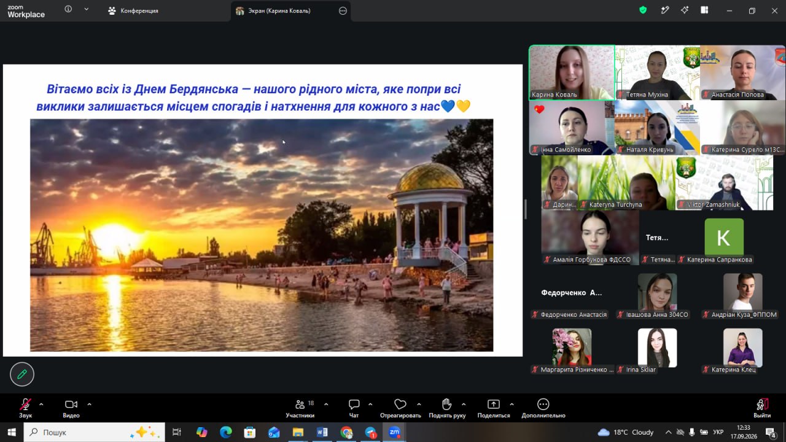The height and width of the screenshot is (442, 786).
Task: Switch the gallery view layout icon
Action: pyautogui.click(x=704, y=10)
